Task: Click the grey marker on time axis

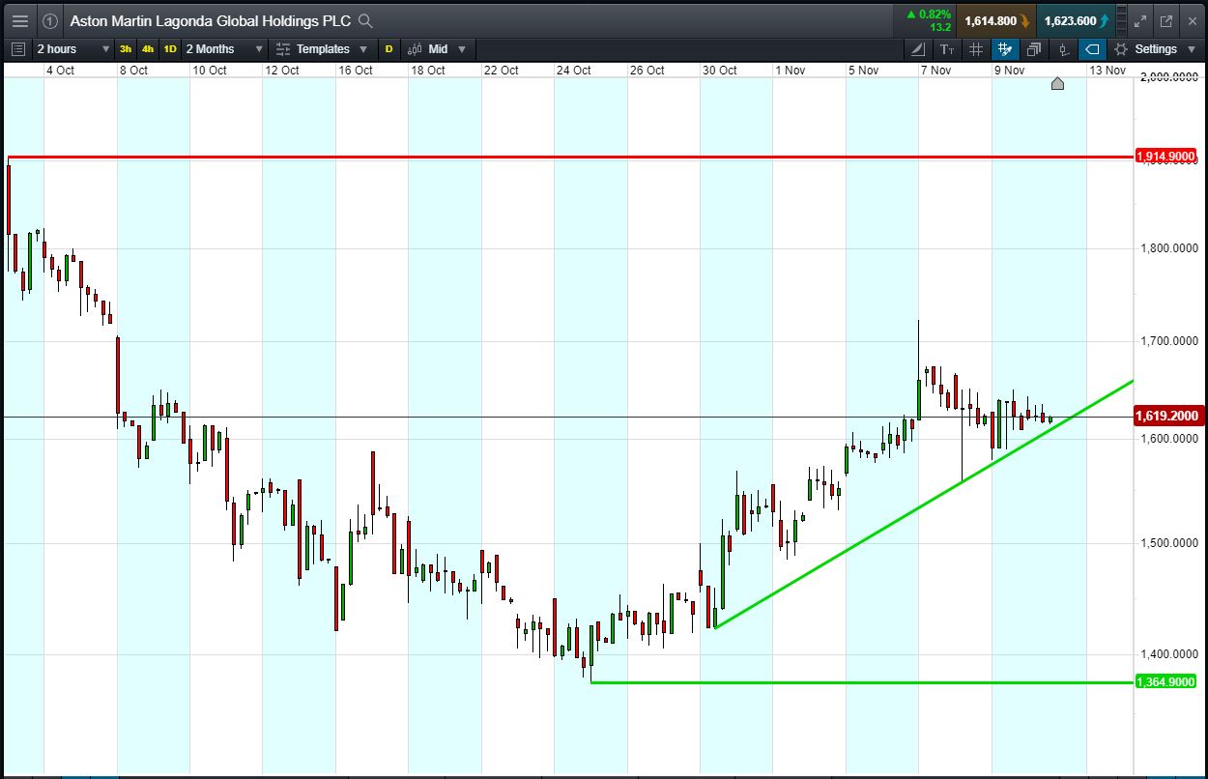Action: coord(1057,84)
